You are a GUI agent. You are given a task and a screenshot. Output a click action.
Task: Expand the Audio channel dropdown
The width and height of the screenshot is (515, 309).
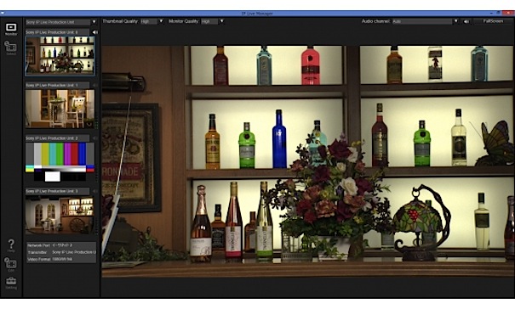click(x=426, y=21)
